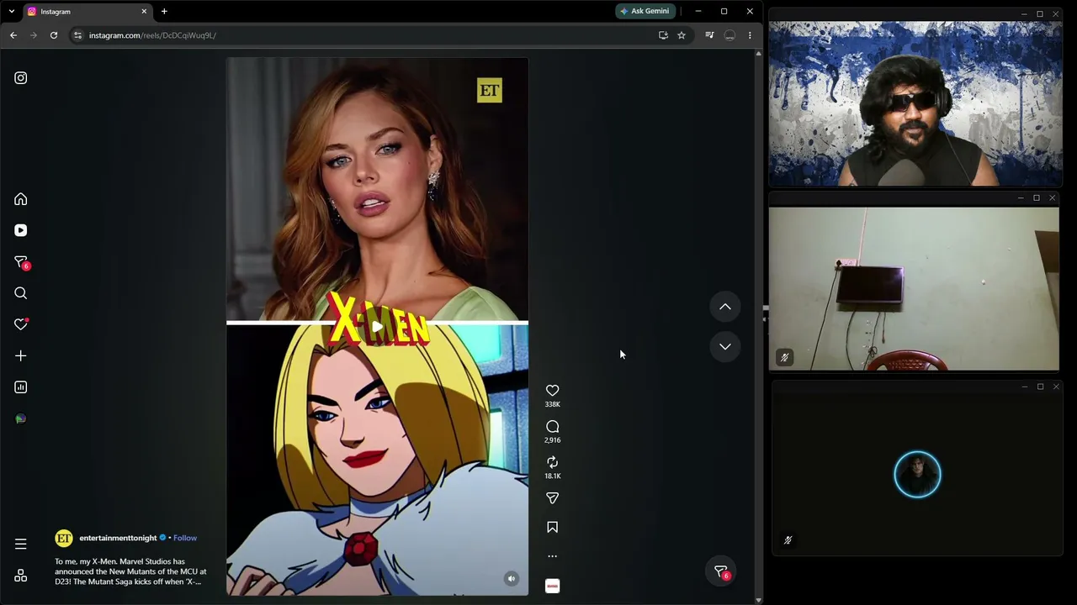Open the reel's three-dot more options

tap(552, 556)
